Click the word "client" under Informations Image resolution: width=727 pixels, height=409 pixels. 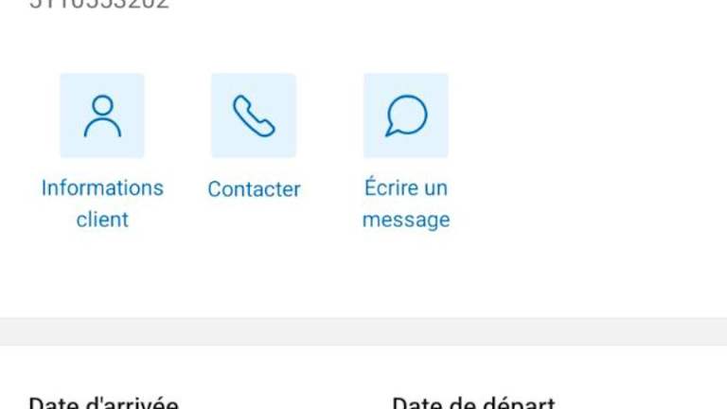(x=102, y=220)
